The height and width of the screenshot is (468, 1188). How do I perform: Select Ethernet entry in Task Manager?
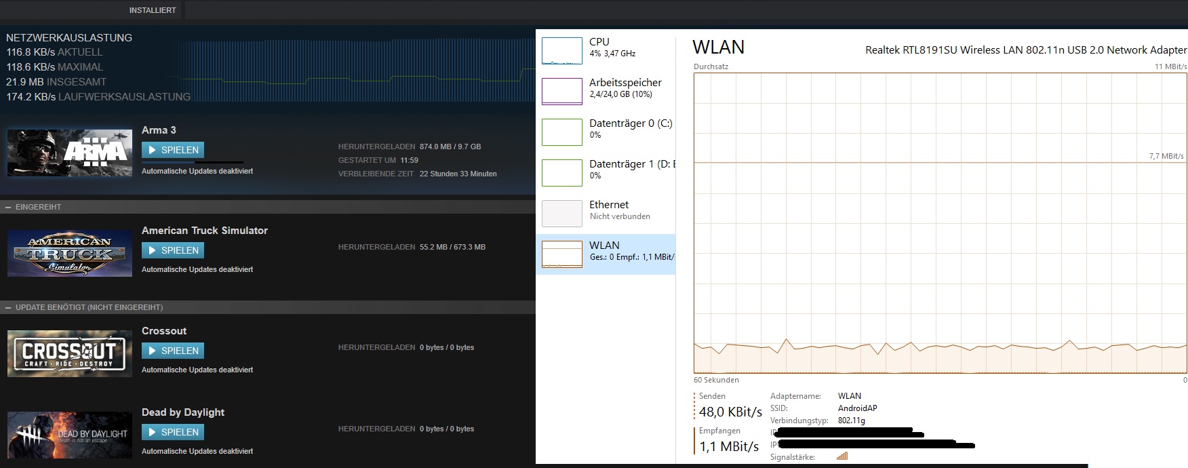606,213
